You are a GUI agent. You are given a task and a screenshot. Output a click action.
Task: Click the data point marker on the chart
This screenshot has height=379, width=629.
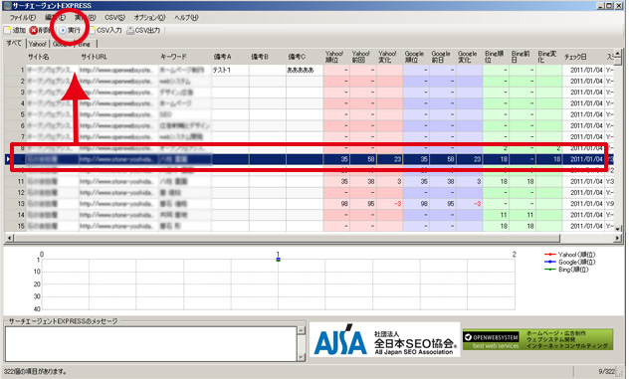[x=278, y=260]
